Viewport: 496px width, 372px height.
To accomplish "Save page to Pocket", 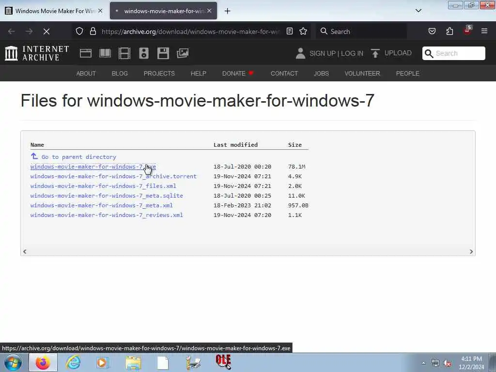I will [x=432, y=31].
